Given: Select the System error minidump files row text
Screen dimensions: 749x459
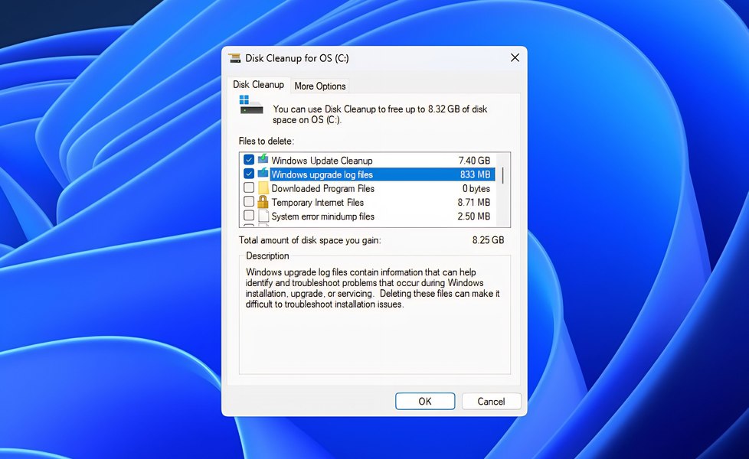Looking at the screenshot, I should [323, 216].
